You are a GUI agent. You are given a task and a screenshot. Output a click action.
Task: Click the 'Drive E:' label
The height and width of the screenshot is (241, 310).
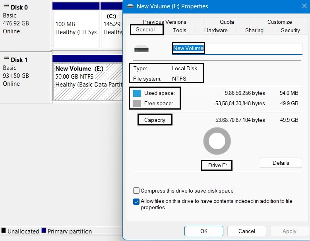click(x=217, y=165)
